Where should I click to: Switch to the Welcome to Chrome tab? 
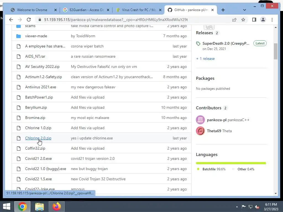coord(32,10)
